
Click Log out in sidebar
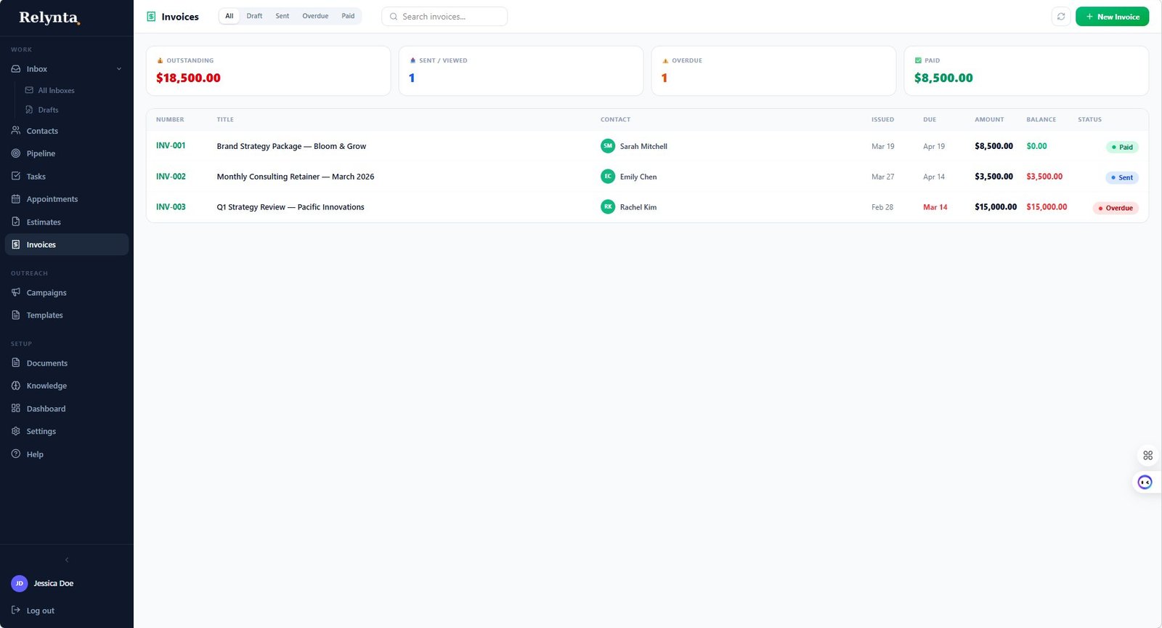click(40, 611)
